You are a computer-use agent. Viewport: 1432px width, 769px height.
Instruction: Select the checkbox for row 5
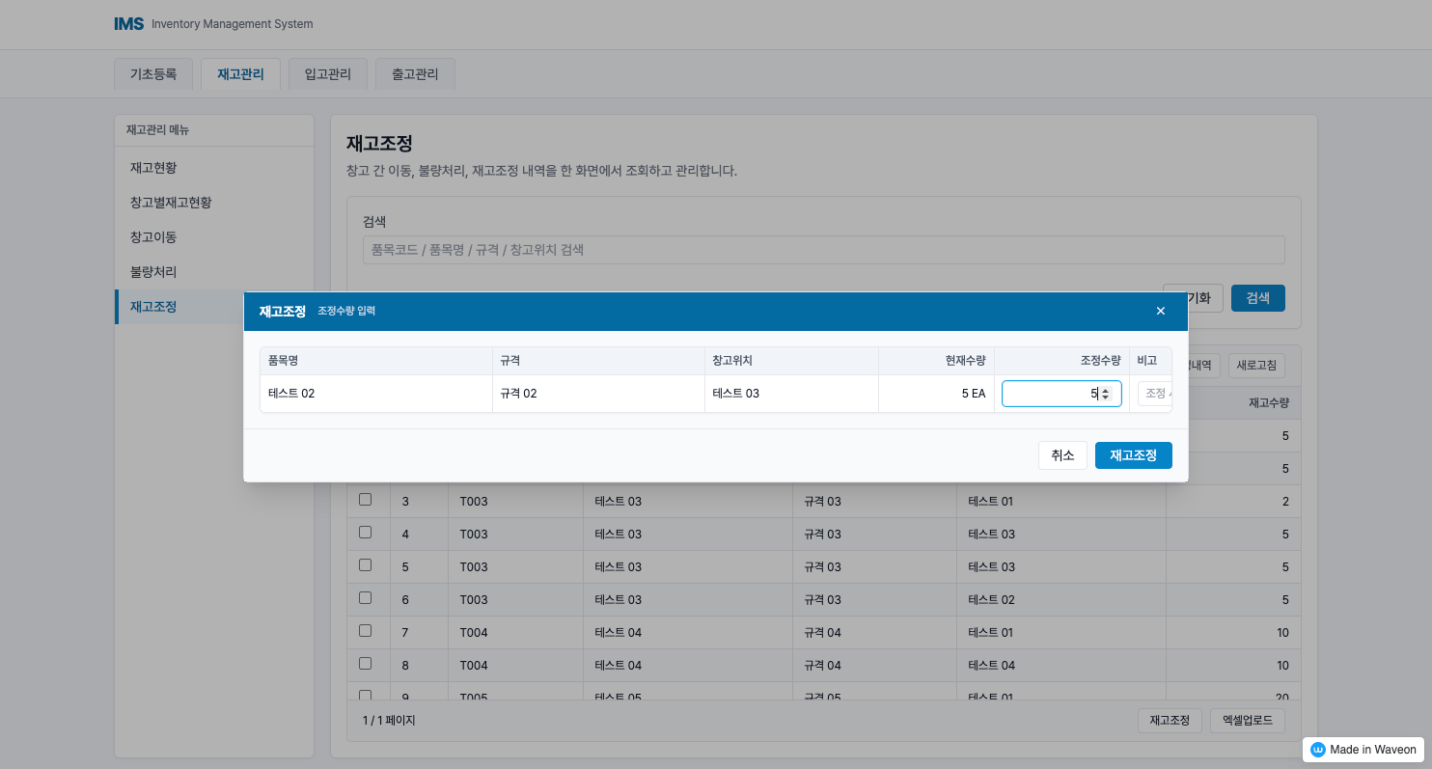tap(365, 565)
